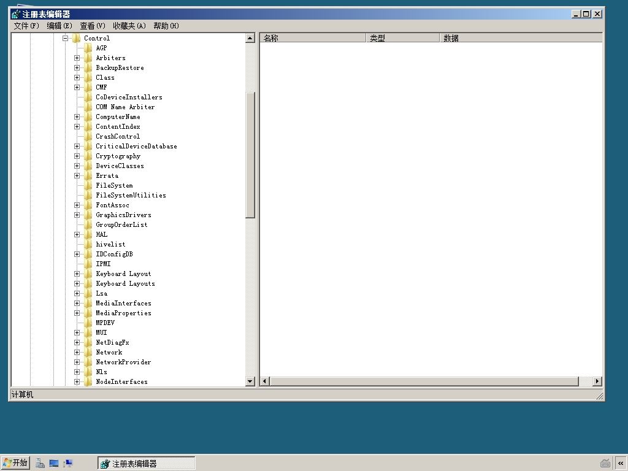Click the GroupOrderList folder icon
This screenshot has width=628, height=471.
tap(88, 224)
